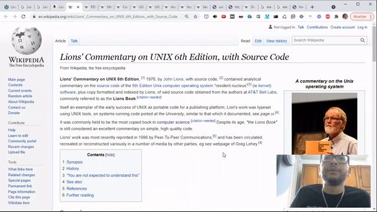The width and height of the screenshot is (377, 212).
Task: Select the Read tab
Action: click(x=245, y=41)
